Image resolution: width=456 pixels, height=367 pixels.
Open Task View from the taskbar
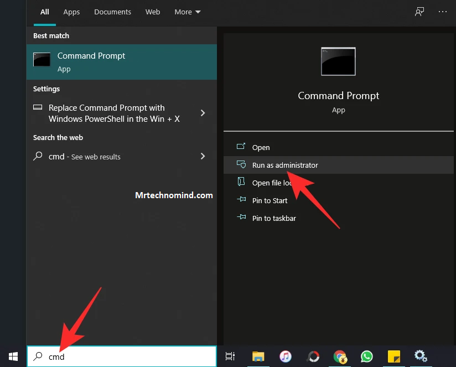tap(230, 357)
